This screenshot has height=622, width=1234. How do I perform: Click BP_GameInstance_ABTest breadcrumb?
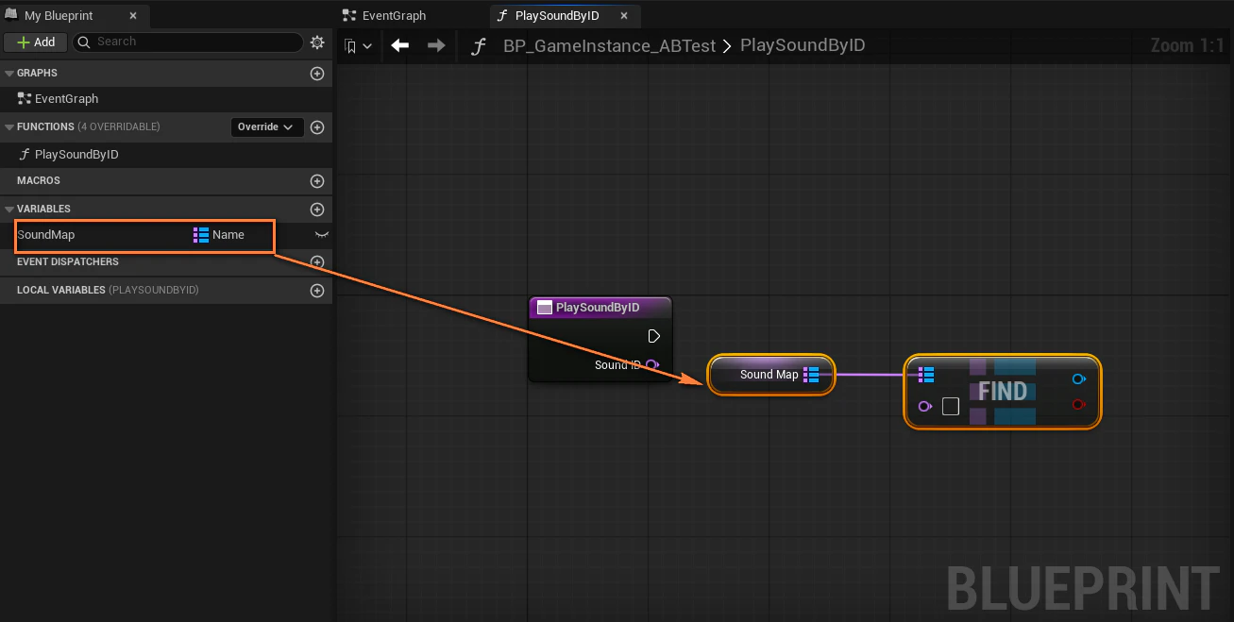coord(609,45)
